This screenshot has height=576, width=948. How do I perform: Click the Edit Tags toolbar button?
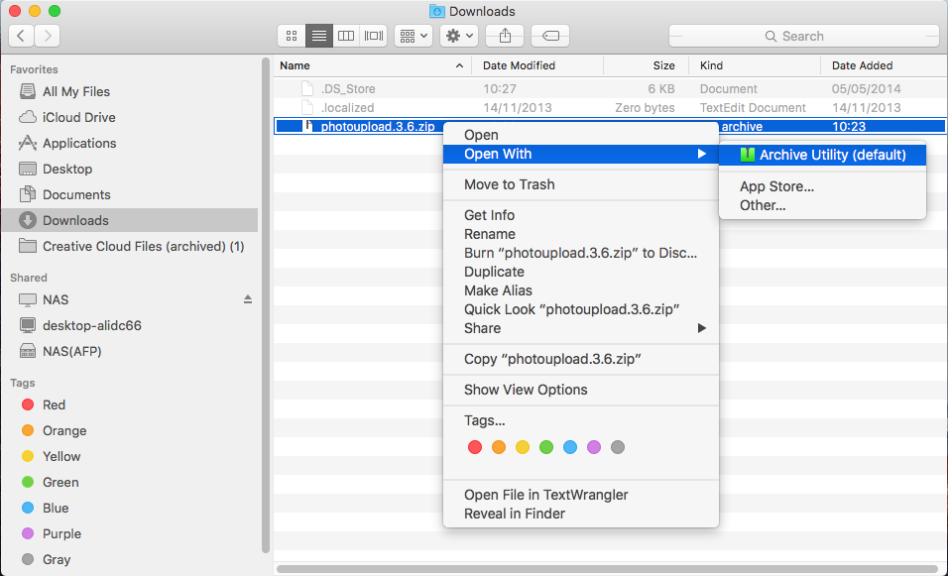click(x=549, y=36)
